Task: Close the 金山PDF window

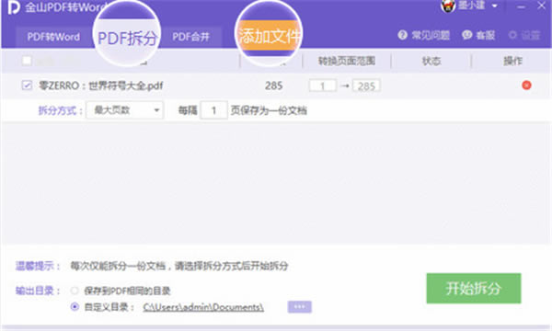Action: [542, 6]
